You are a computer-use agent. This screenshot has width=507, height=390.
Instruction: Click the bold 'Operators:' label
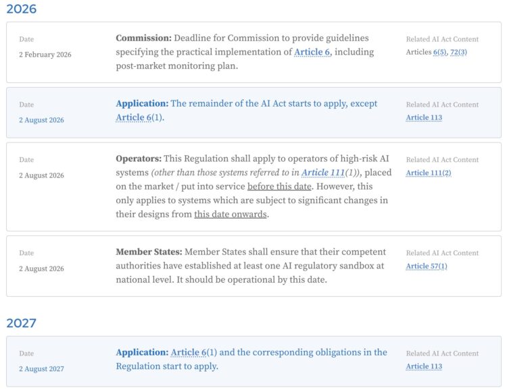(139, 159)
